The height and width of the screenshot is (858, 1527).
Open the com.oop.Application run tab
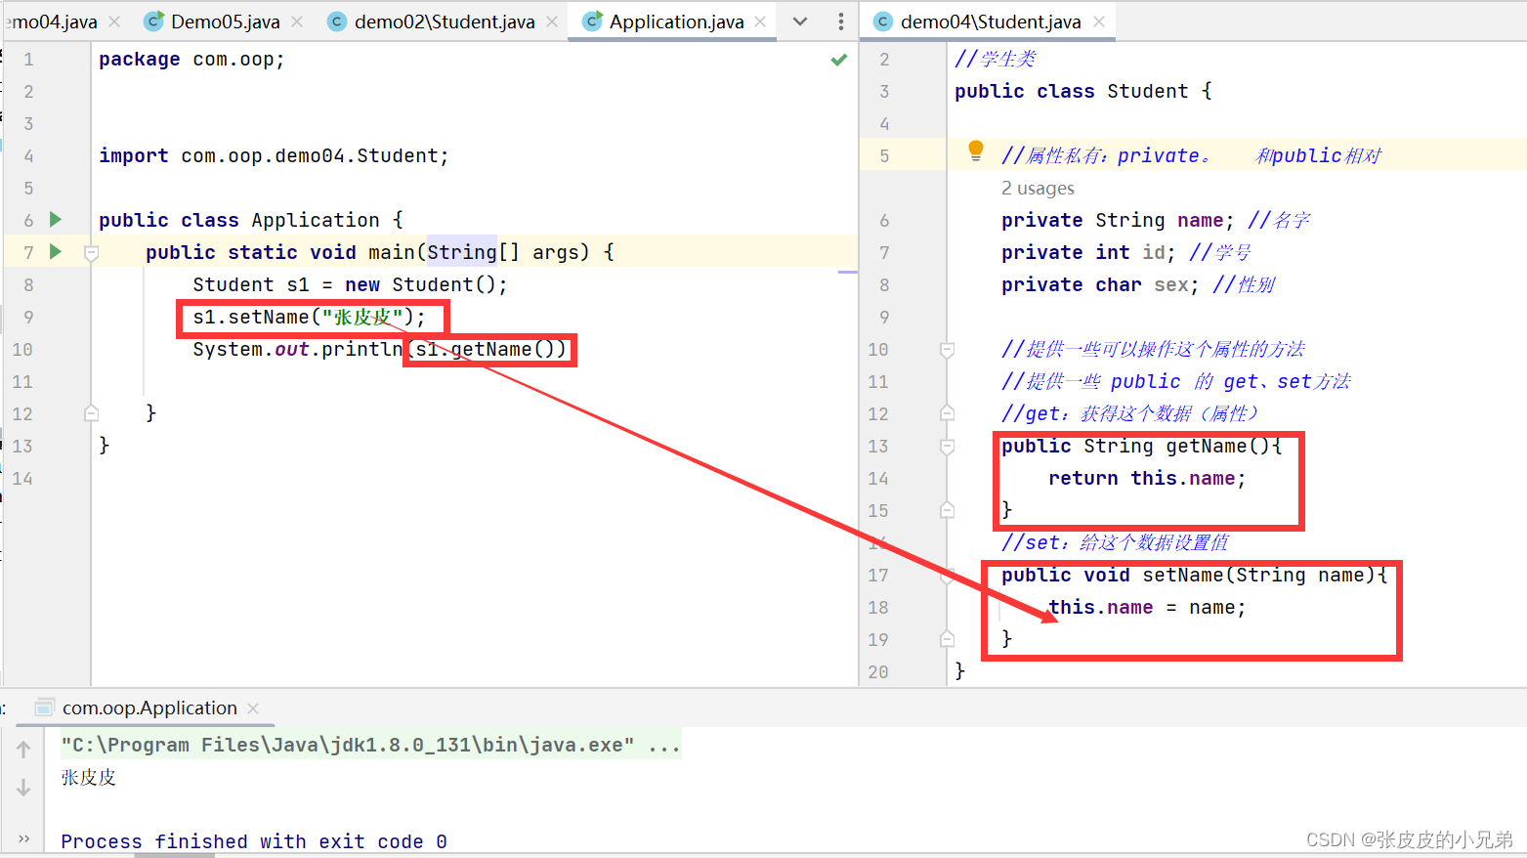(x=149, y=708)
